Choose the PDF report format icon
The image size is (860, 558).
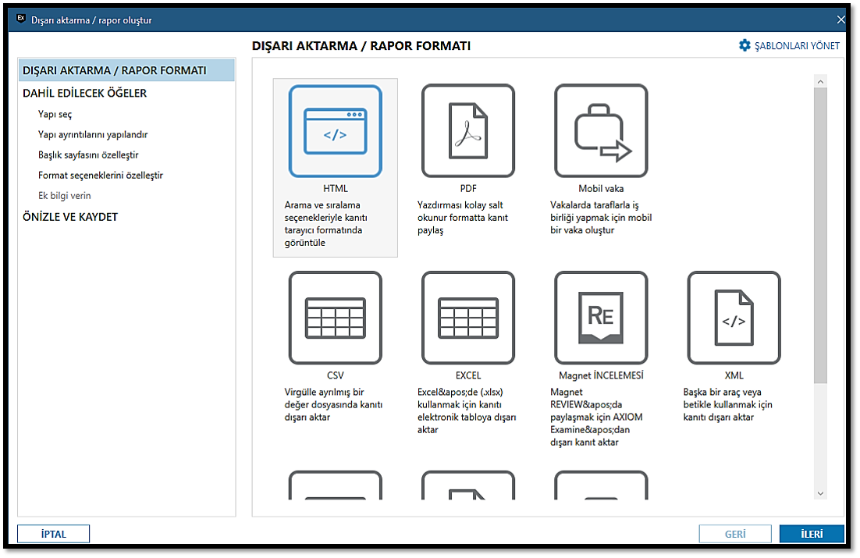click(467, 130)
